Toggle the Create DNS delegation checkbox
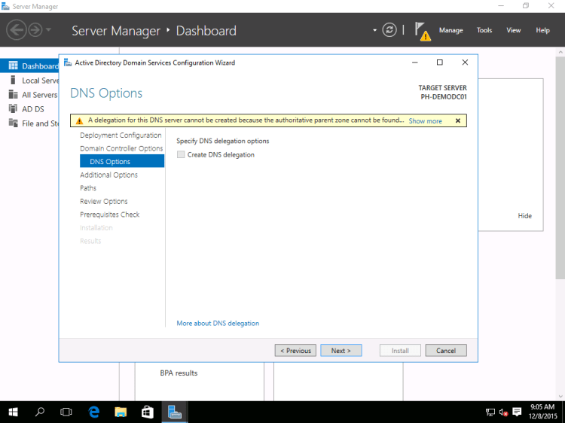This screenshot has height=423, width=565. [x=180, y=154]
